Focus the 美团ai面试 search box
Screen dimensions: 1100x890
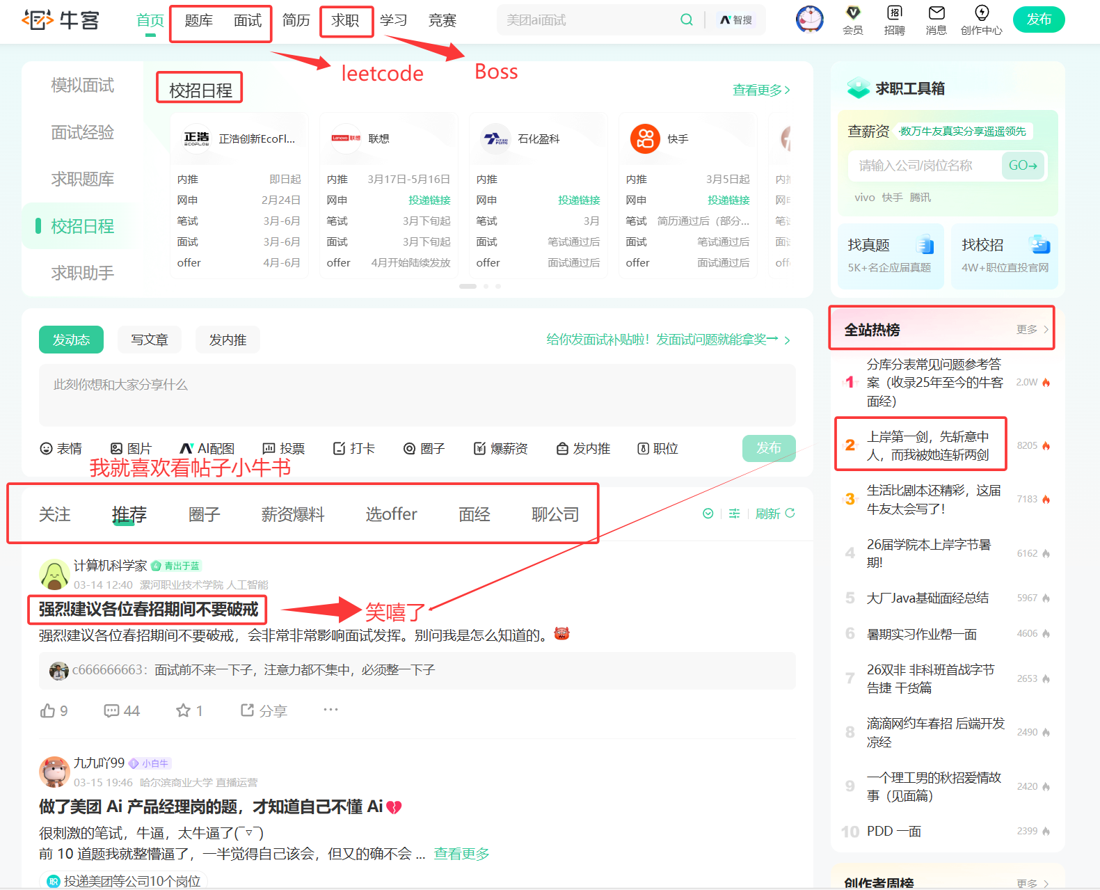(589, 20)
